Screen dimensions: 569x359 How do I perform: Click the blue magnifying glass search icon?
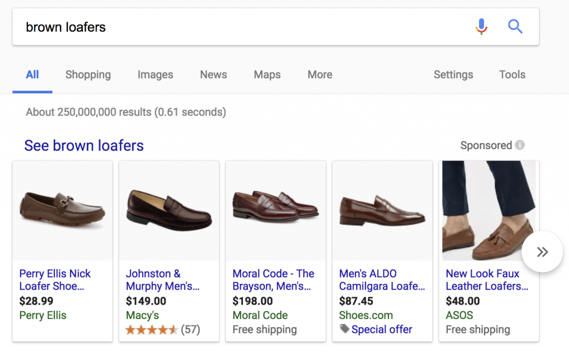pos(515,26)
